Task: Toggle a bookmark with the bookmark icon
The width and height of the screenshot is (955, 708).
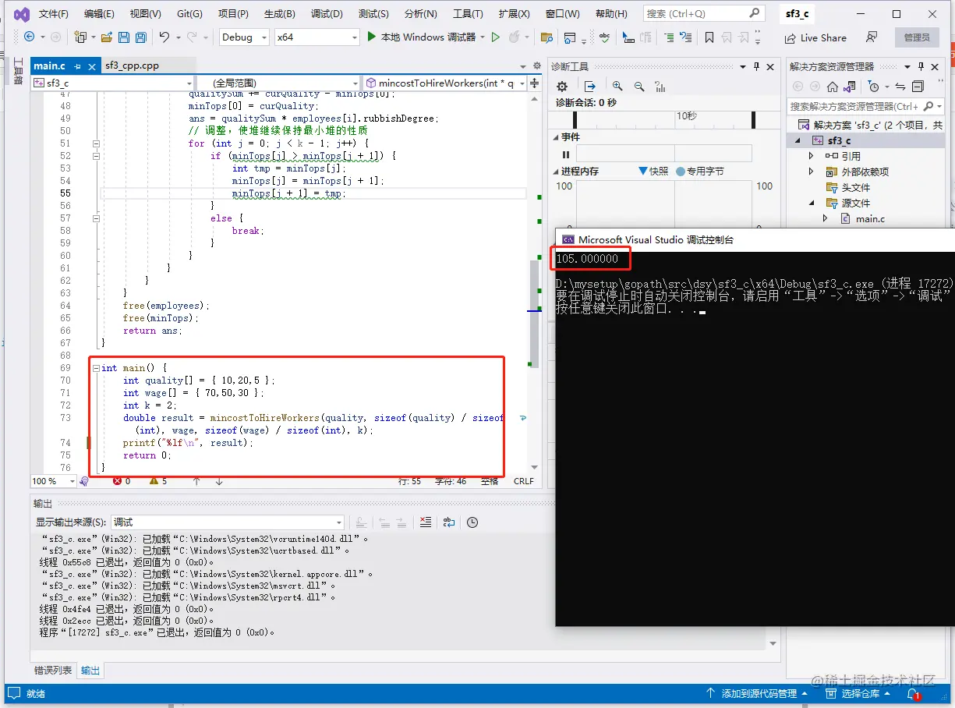Action: coord(709,37)
